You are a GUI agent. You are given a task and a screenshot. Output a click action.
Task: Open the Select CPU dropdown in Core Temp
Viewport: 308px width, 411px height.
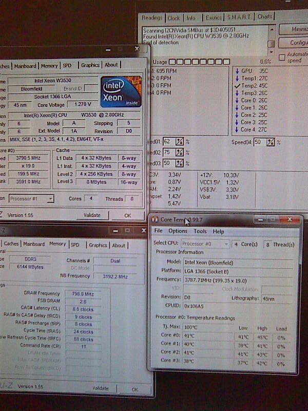226,244
